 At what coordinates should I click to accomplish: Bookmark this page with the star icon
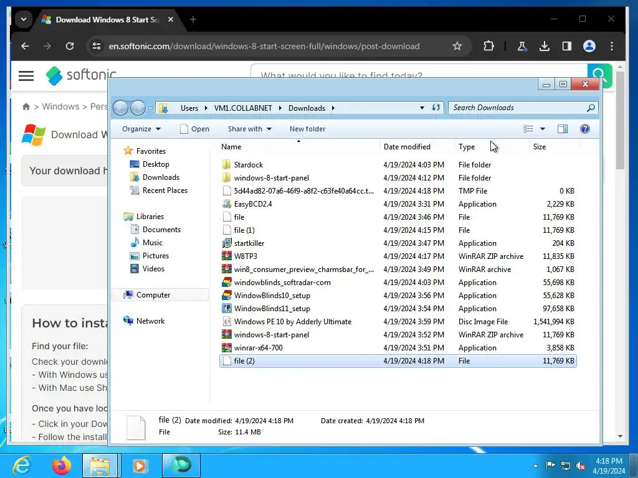457,46
